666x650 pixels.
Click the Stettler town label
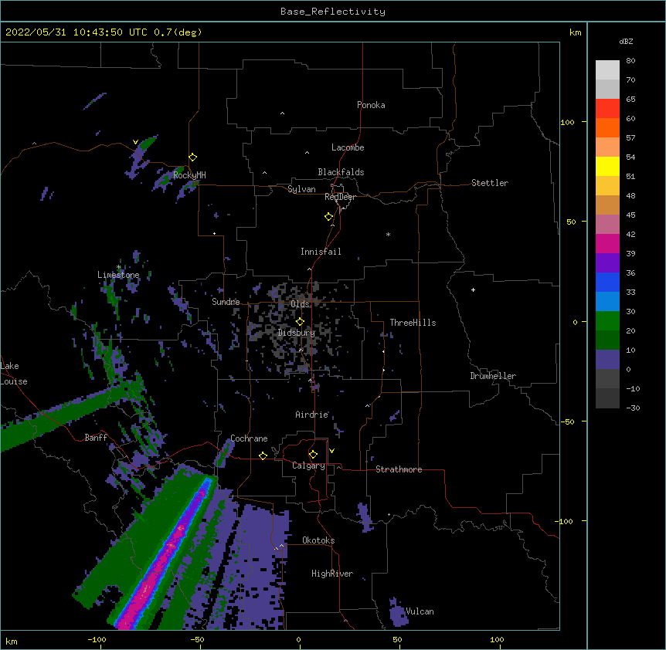(x=490, y=183)
